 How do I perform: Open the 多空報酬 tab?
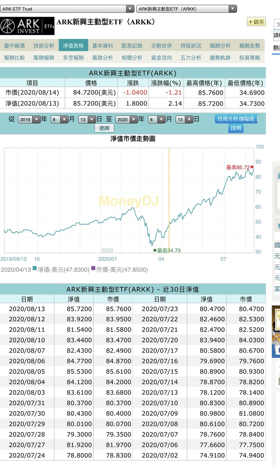click(73, 58)
